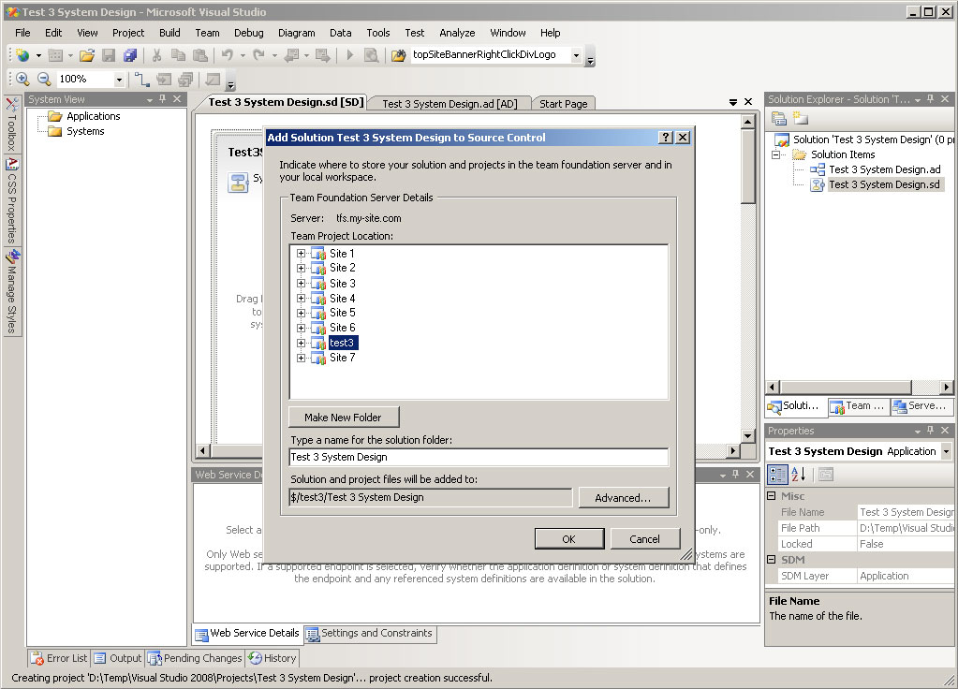This screenshot has width=958, height=689.
Task: Click the Cut scissors icon
Action: [x=157, y=55]
